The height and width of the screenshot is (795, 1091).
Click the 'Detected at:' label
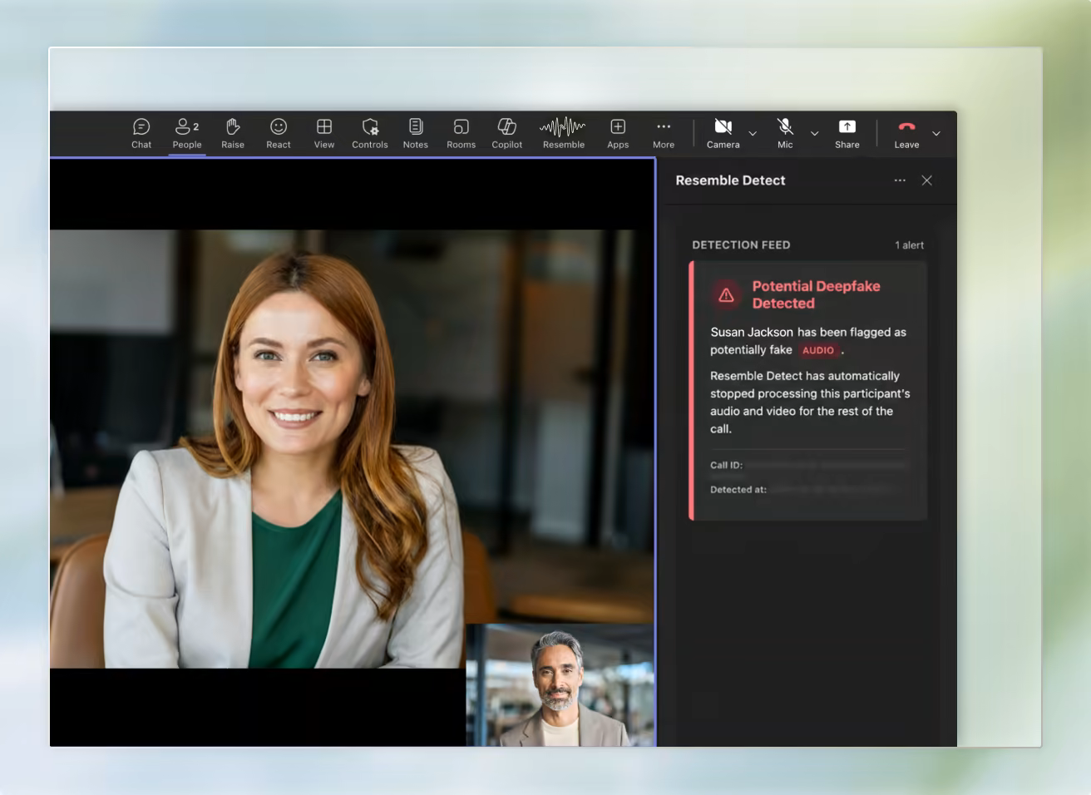click(738, 490)
